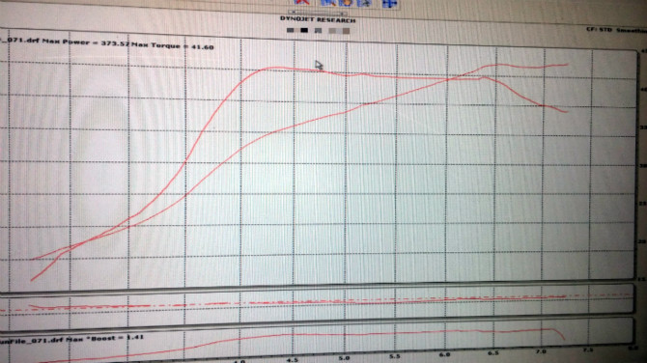Select the first dark gray legend swatch

click(x=290, y=30)
